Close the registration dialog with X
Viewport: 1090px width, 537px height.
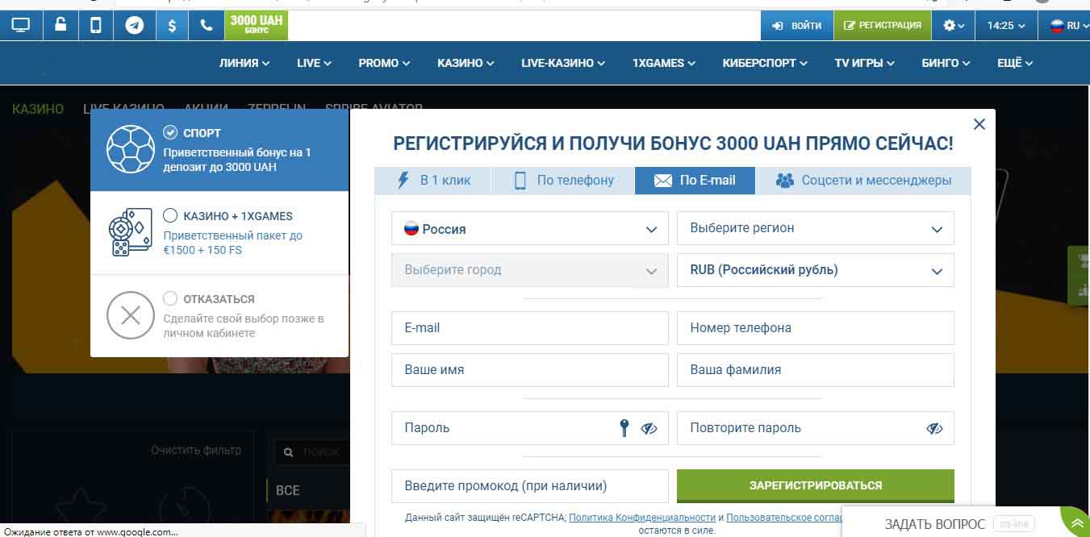[x=979, y=124]
